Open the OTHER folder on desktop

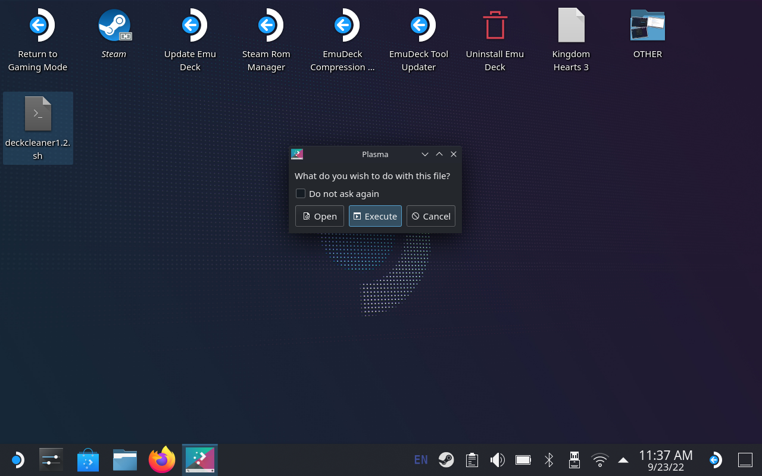tap(647, 27)
